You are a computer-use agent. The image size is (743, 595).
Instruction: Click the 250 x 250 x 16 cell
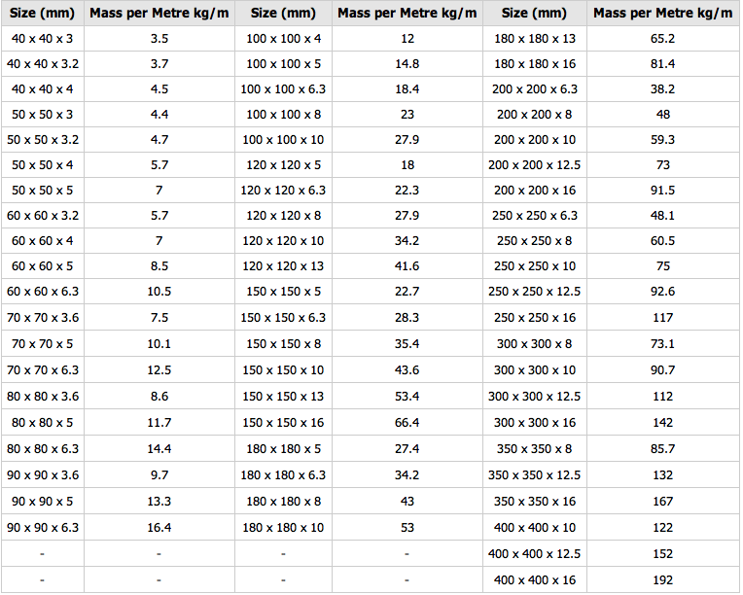[534, 317]
